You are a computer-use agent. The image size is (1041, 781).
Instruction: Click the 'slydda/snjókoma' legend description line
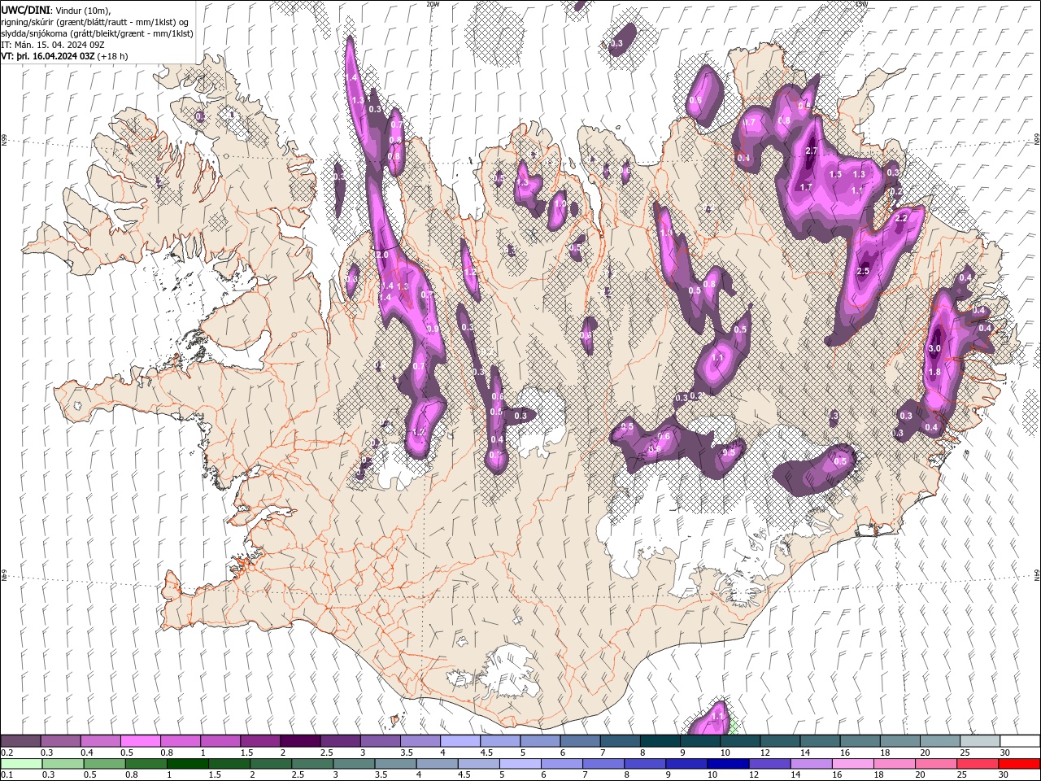97,33
